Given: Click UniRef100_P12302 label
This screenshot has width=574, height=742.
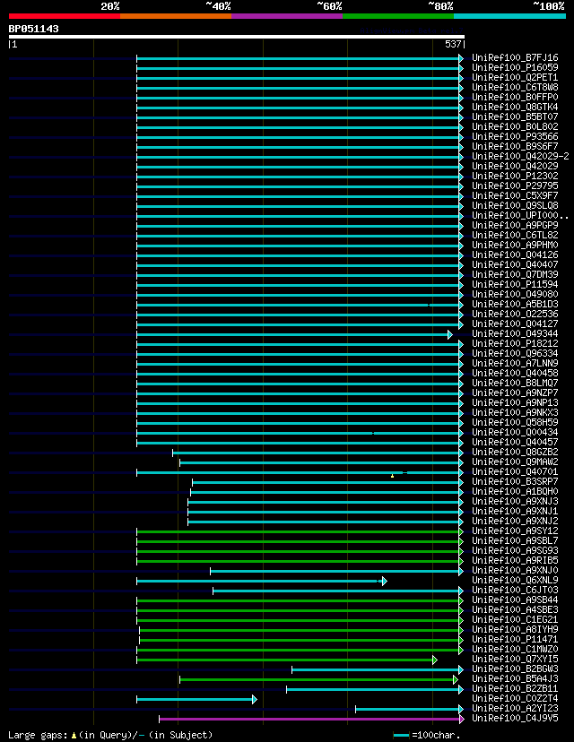Looking at the screenshot, I should coord(515,176).
